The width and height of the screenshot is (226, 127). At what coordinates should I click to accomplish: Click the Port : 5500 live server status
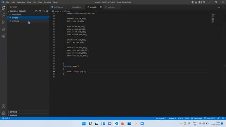(x=209, y=119)
